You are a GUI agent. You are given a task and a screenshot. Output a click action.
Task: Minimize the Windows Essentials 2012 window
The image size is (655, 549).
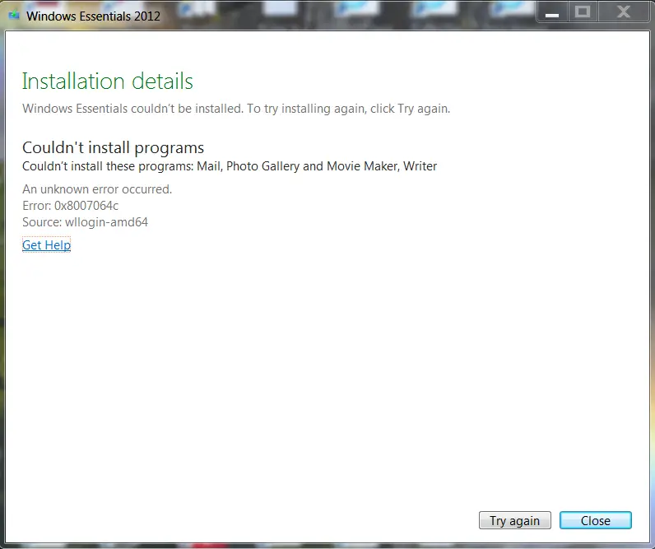pyautogui.click(x=552, y=13)
